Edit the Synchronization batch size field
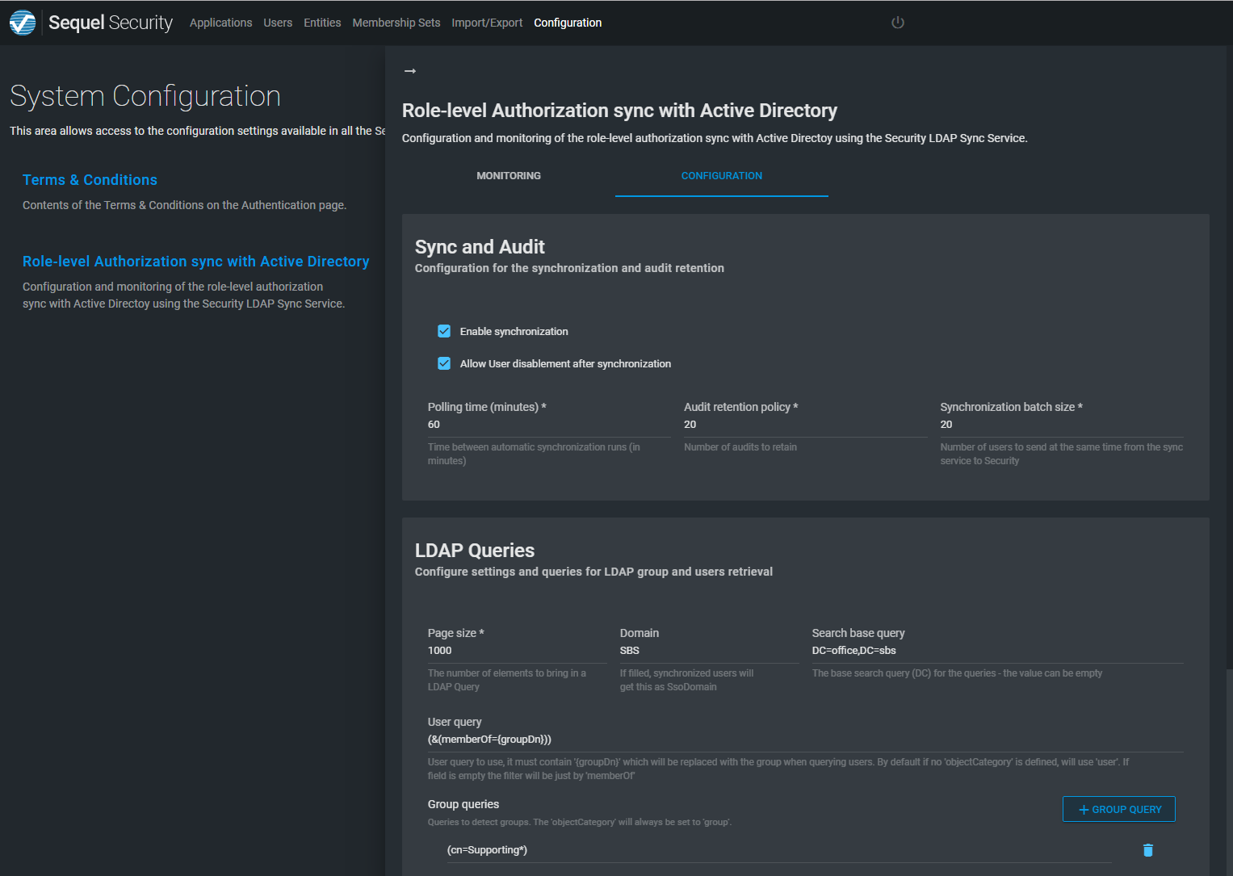1233x876 pixels. click(1062, 425)
